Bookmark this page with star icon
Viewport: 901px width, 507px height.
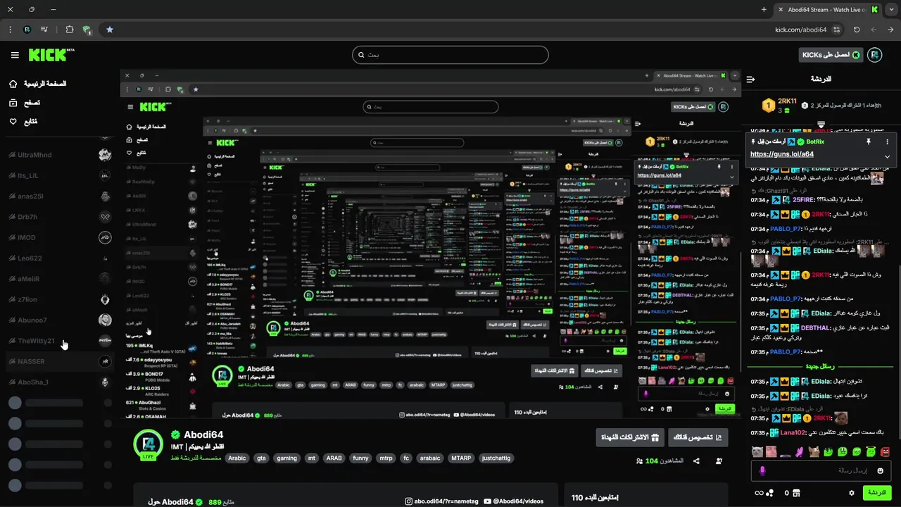click(x=110, y=30)
